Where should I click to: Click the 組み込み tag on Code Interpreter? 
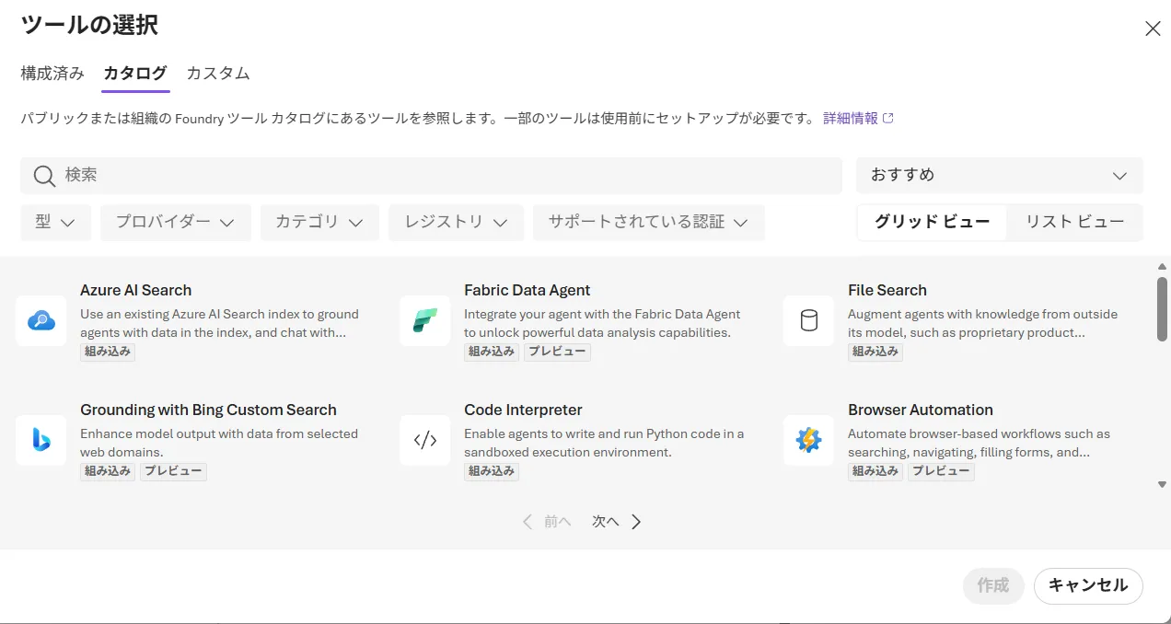492,471
